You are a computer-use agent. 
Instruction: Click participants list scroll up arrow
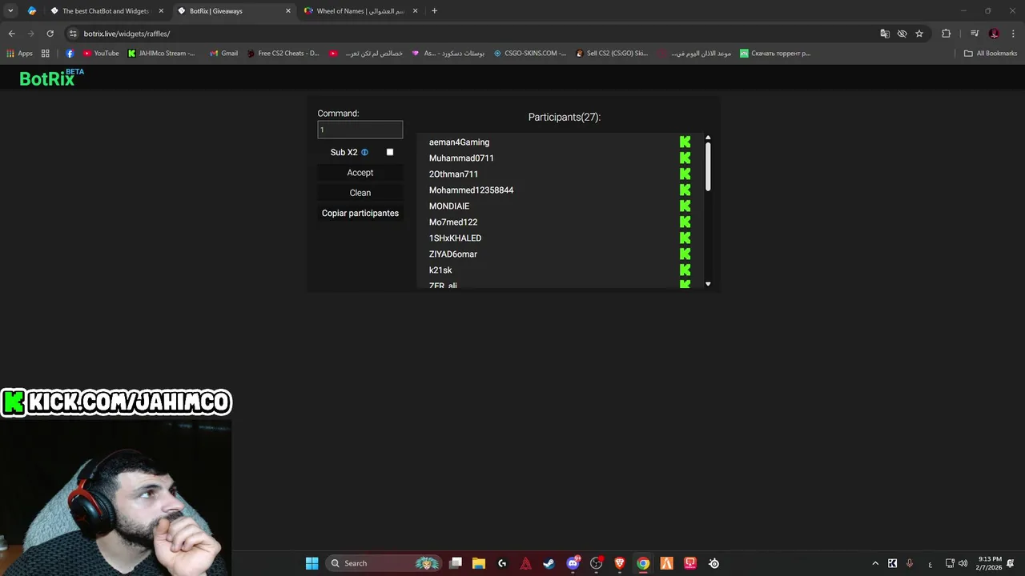pos(708,138)
